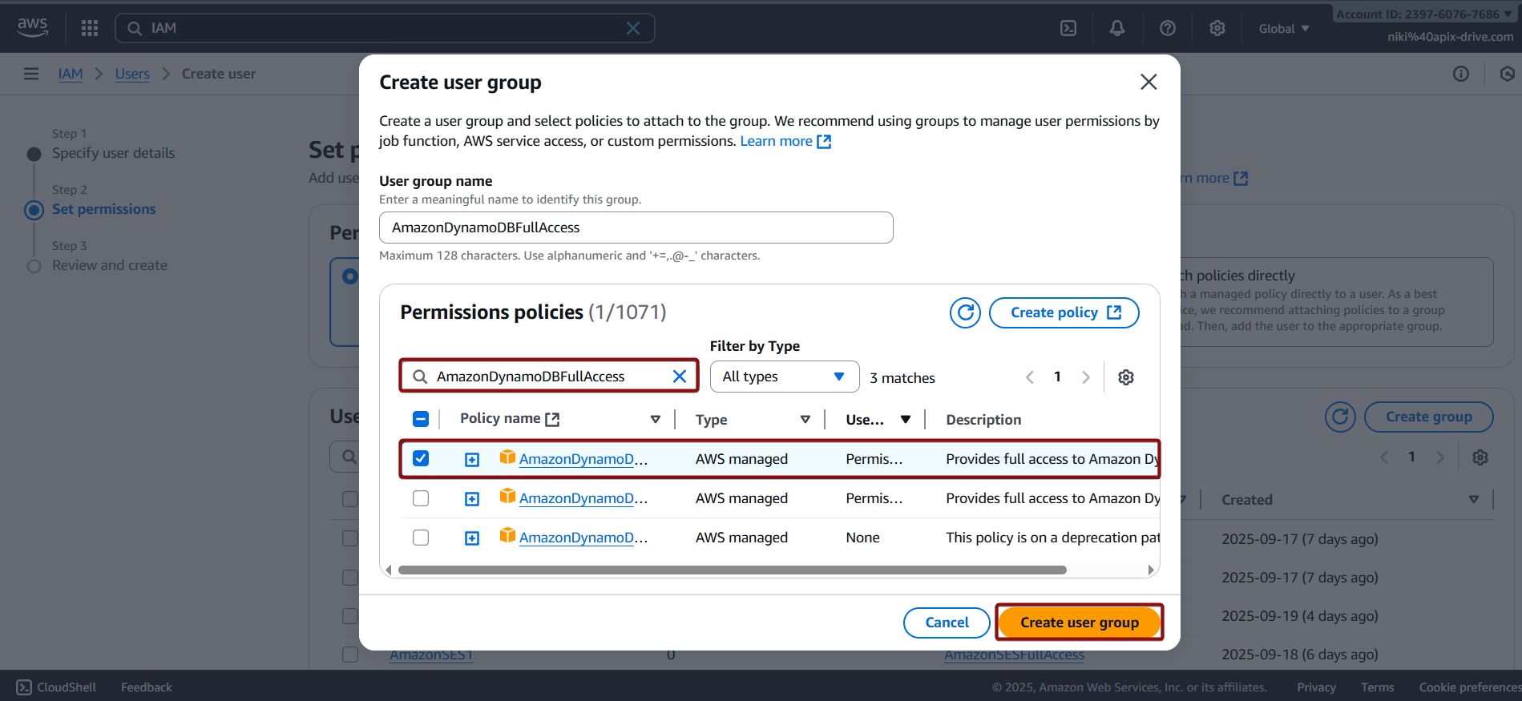Open the AWS services grid menu
The image size is (1522, 701).
(x=90, y=28)
